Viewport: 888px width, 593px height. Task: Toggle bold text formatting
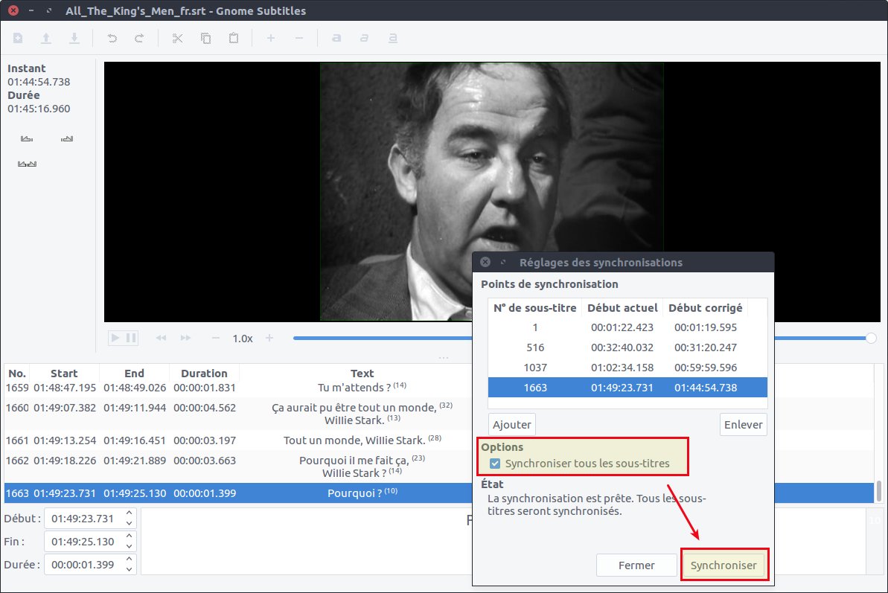click(x=336, y=38)
